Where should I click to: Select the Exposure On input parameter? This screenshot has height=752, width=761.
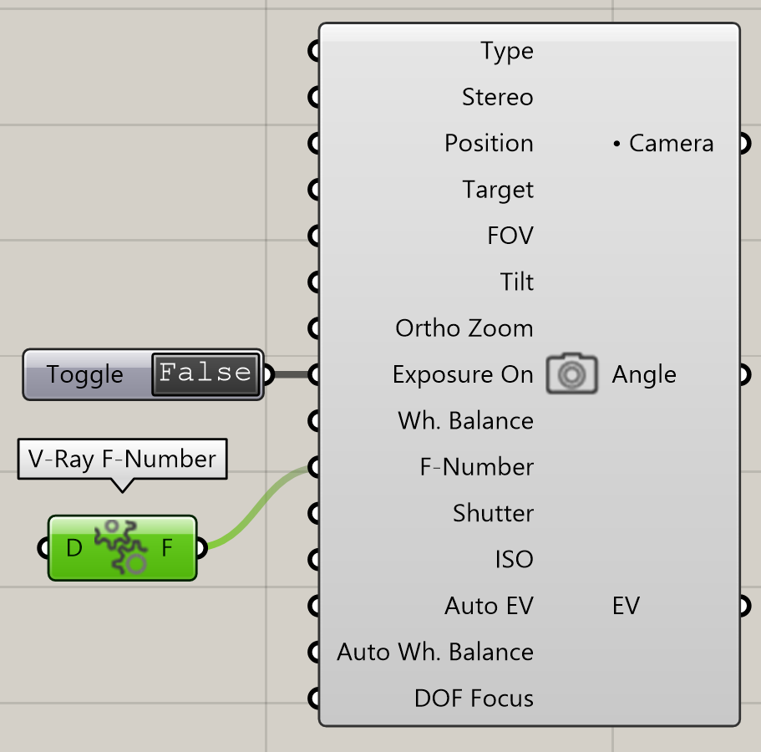(463, 374)
